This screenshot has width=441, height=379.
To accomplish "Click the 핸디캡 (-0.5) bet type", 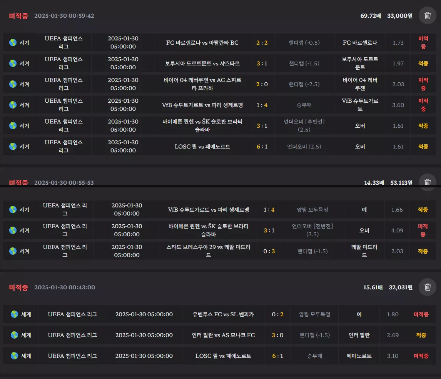I will click(304, 43).
